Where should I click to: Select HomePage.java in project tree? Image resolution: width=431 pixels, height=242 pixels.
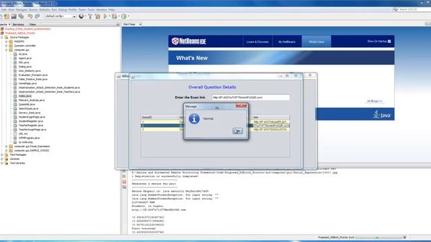(x=28, y=83)
